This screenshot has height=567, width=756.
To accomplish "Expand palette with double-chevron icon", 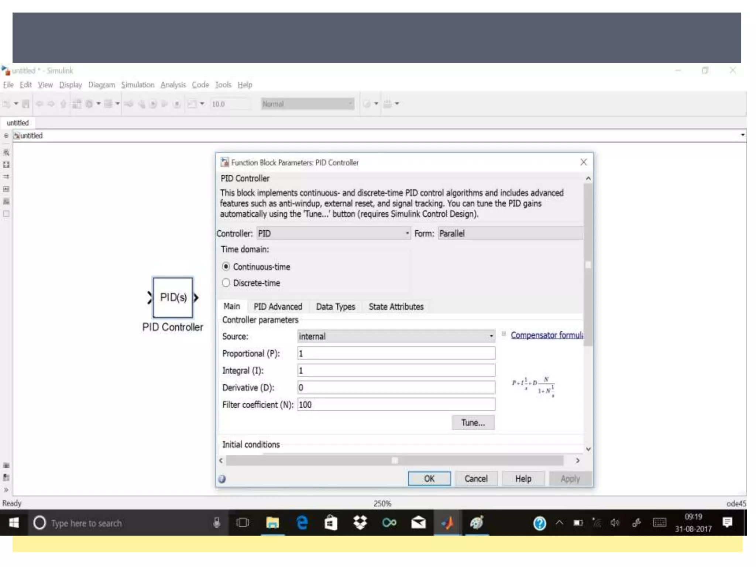I will 6,490.
